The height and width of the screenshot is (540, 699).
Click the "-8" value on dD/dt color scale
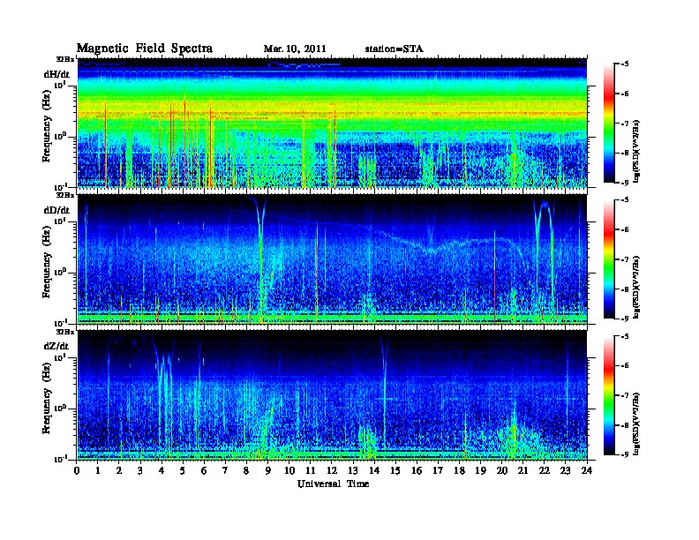coord(624,289)
